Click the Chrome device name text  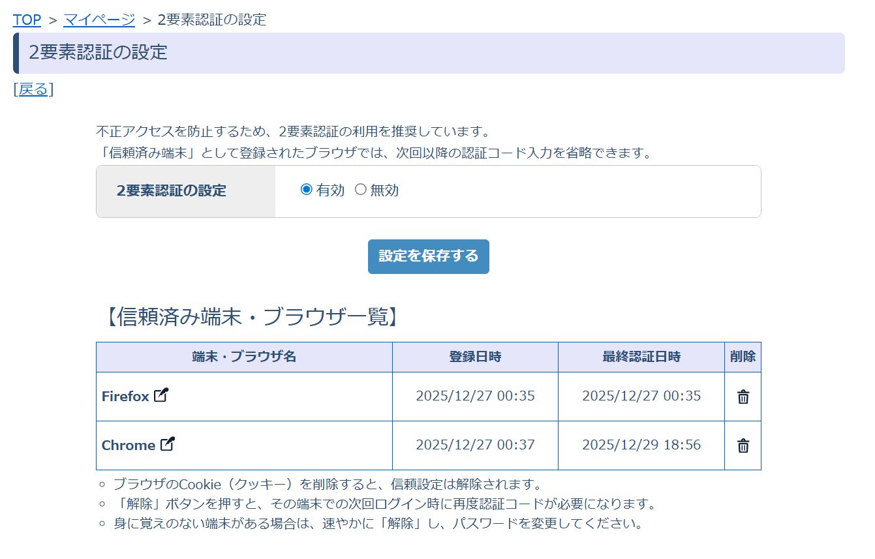(128, 446)
